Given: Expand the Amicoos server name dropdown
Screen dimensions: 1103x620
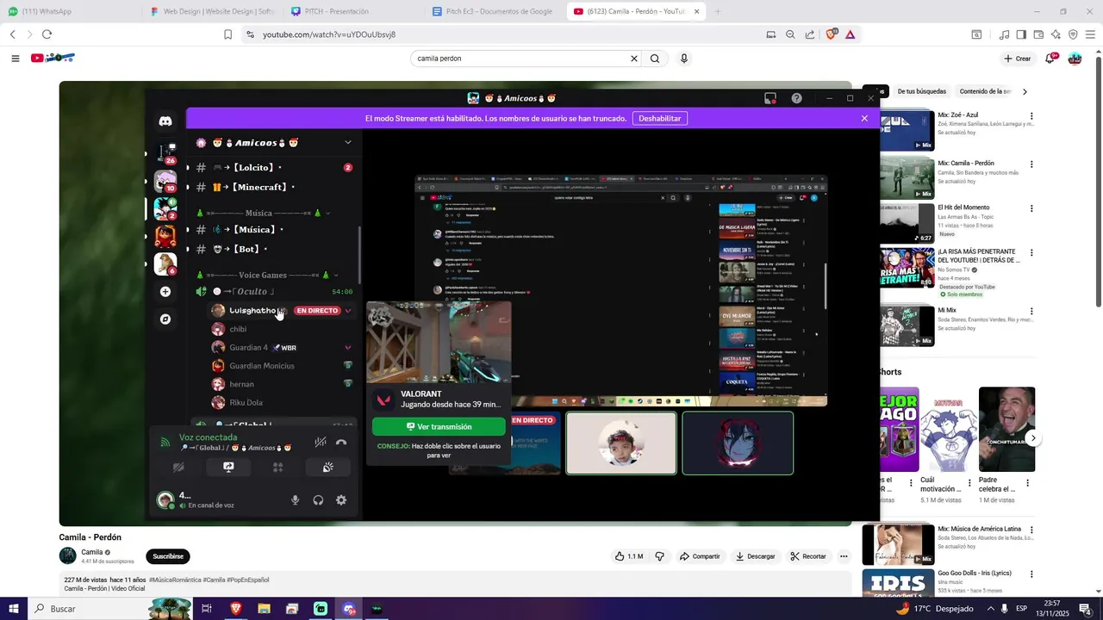Looking at the screenshot, I should [x=348, y=142].
